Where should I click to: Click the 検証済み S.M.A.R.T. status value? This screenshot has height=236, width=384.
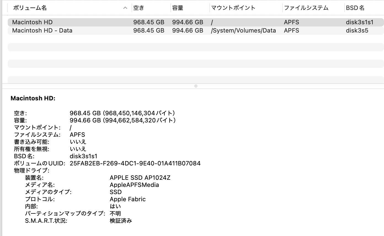(x=121, y=221)
